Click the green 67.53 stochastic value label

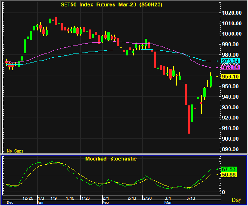click(x=229, y=169)
